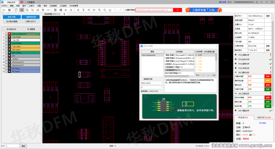Collapse the ASS_器件分析 section
This screenshot has width=275, height=149.
tap(236, 72)
